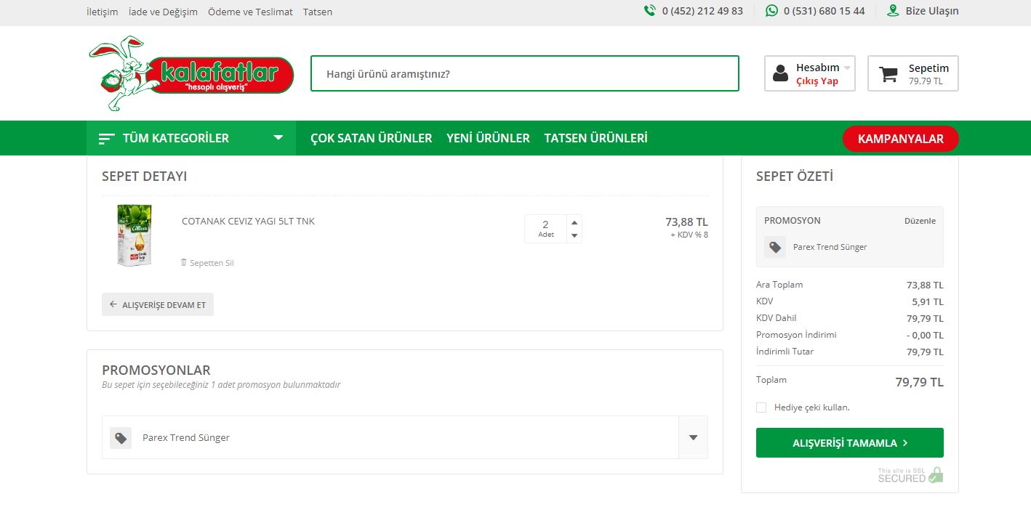Click the product search field
This screenshot has width=1031, height=515.
[525, 73]
